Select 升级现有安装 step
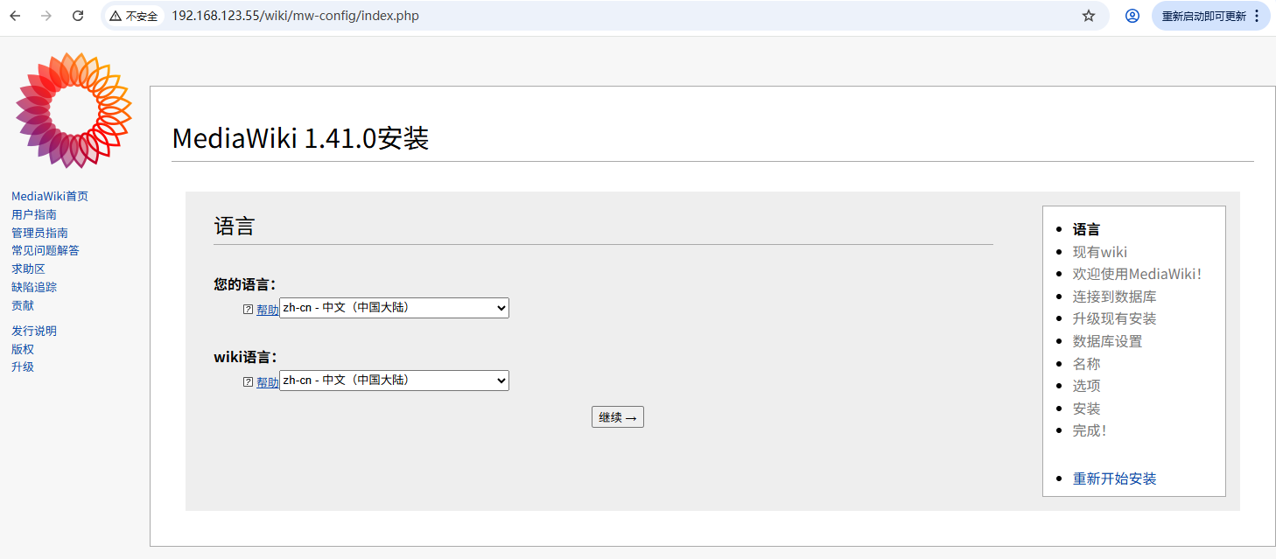This screenshot has height=559, width=1276. pyautogui.click(x=1115, y=318)
